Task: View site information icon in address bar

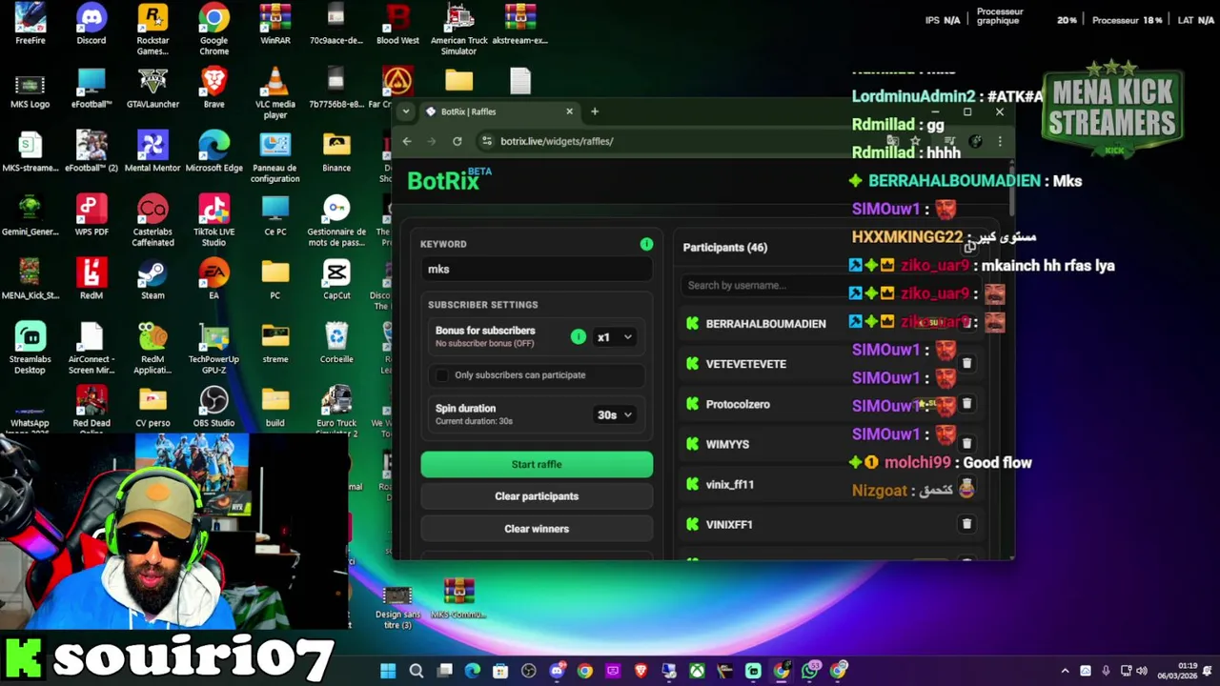Action: point(486,141)
